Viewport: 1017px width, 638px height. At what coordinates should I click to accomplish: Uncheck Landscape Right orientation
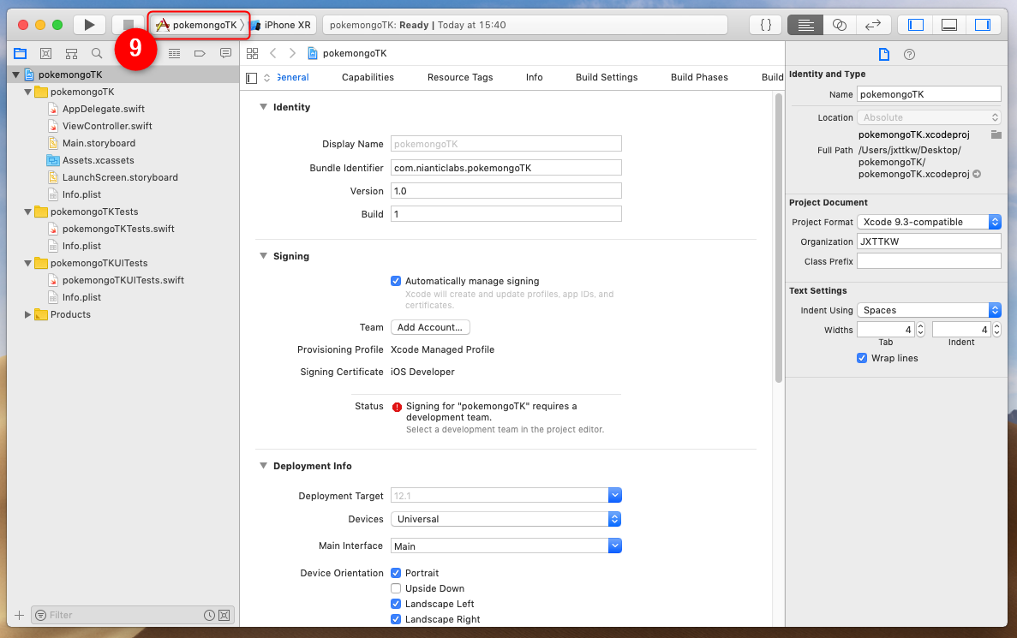pyautogui.click(x=396, y=619)
